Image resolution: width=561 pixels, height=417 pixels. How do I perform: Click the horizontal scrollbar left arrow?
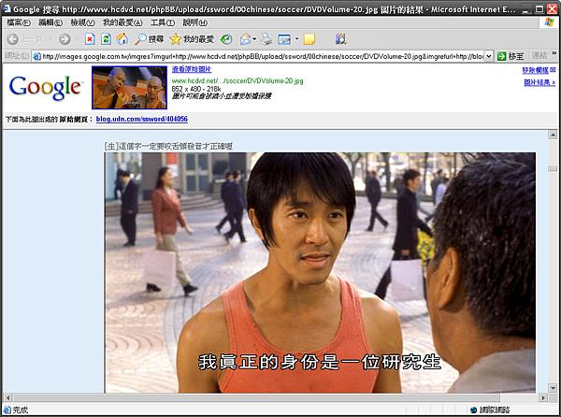click(7, 397)
